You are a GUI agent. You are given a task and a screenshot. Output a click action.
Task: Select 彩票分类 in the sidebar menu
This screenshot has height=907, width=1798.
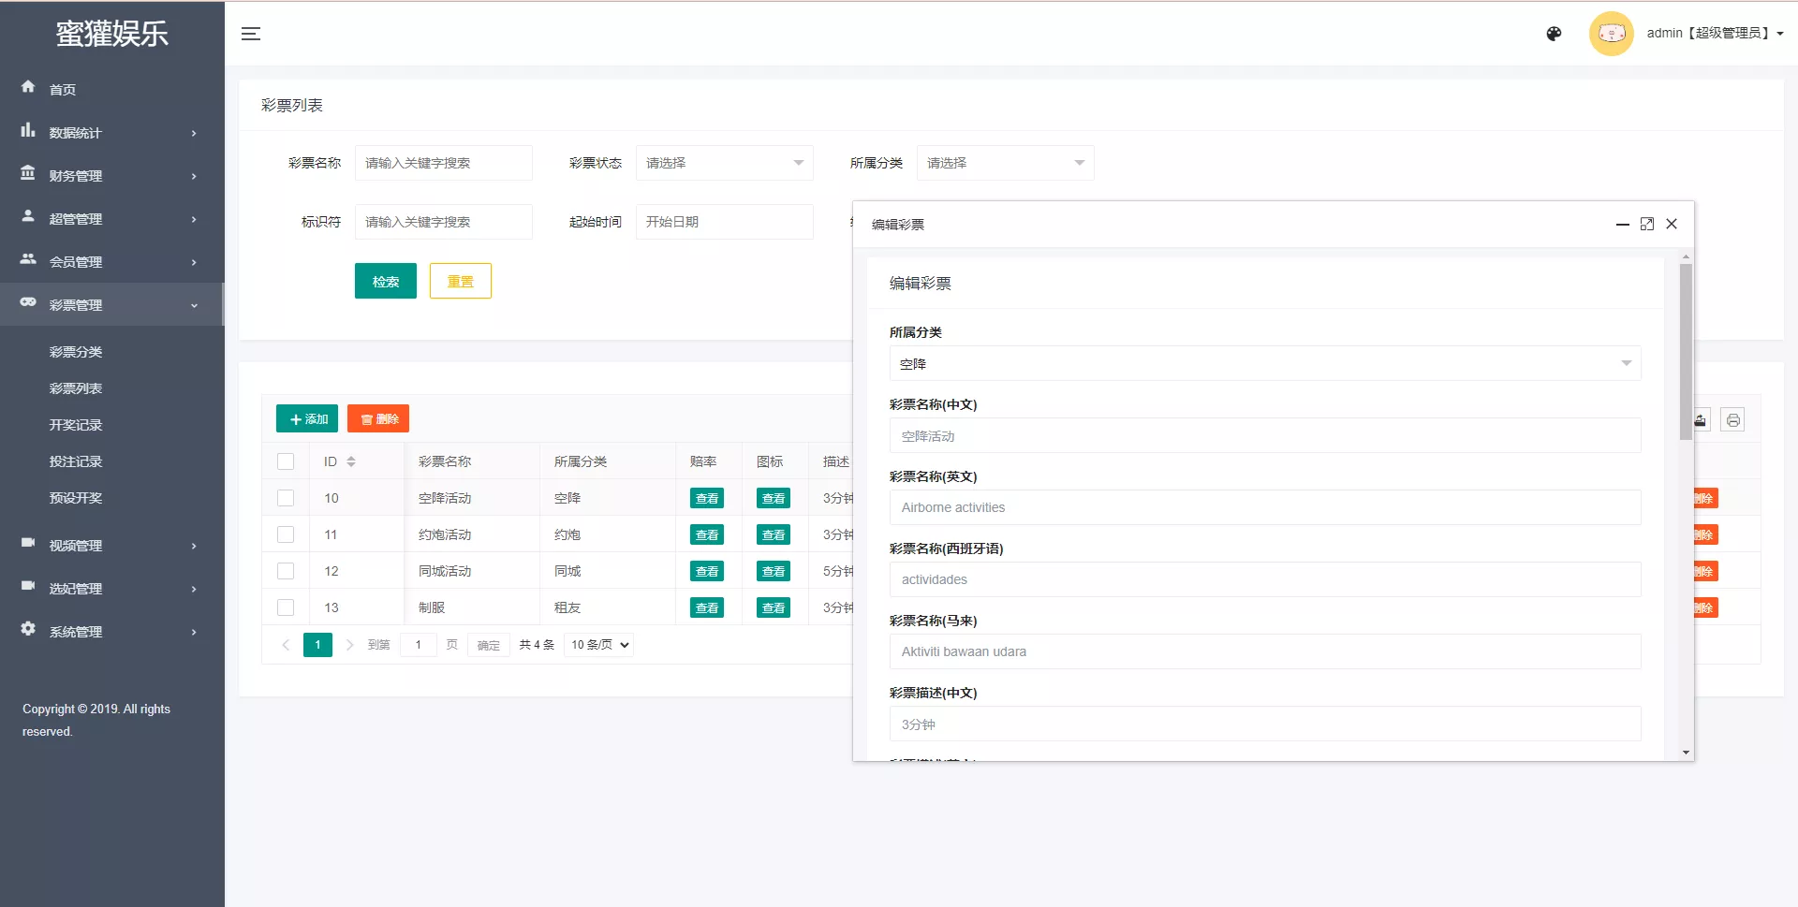click(x=77, y=351)
